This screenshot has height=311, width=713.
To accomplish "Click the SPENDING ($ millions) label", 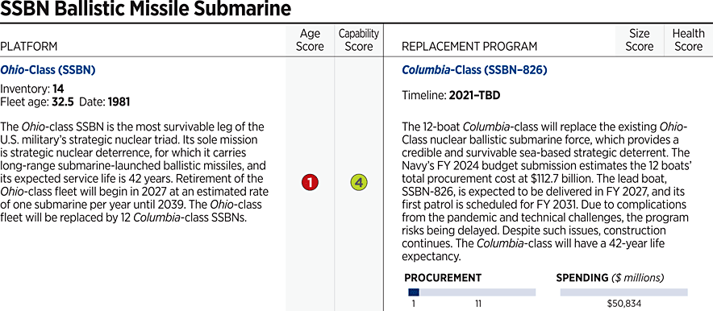I will [610, 277].
